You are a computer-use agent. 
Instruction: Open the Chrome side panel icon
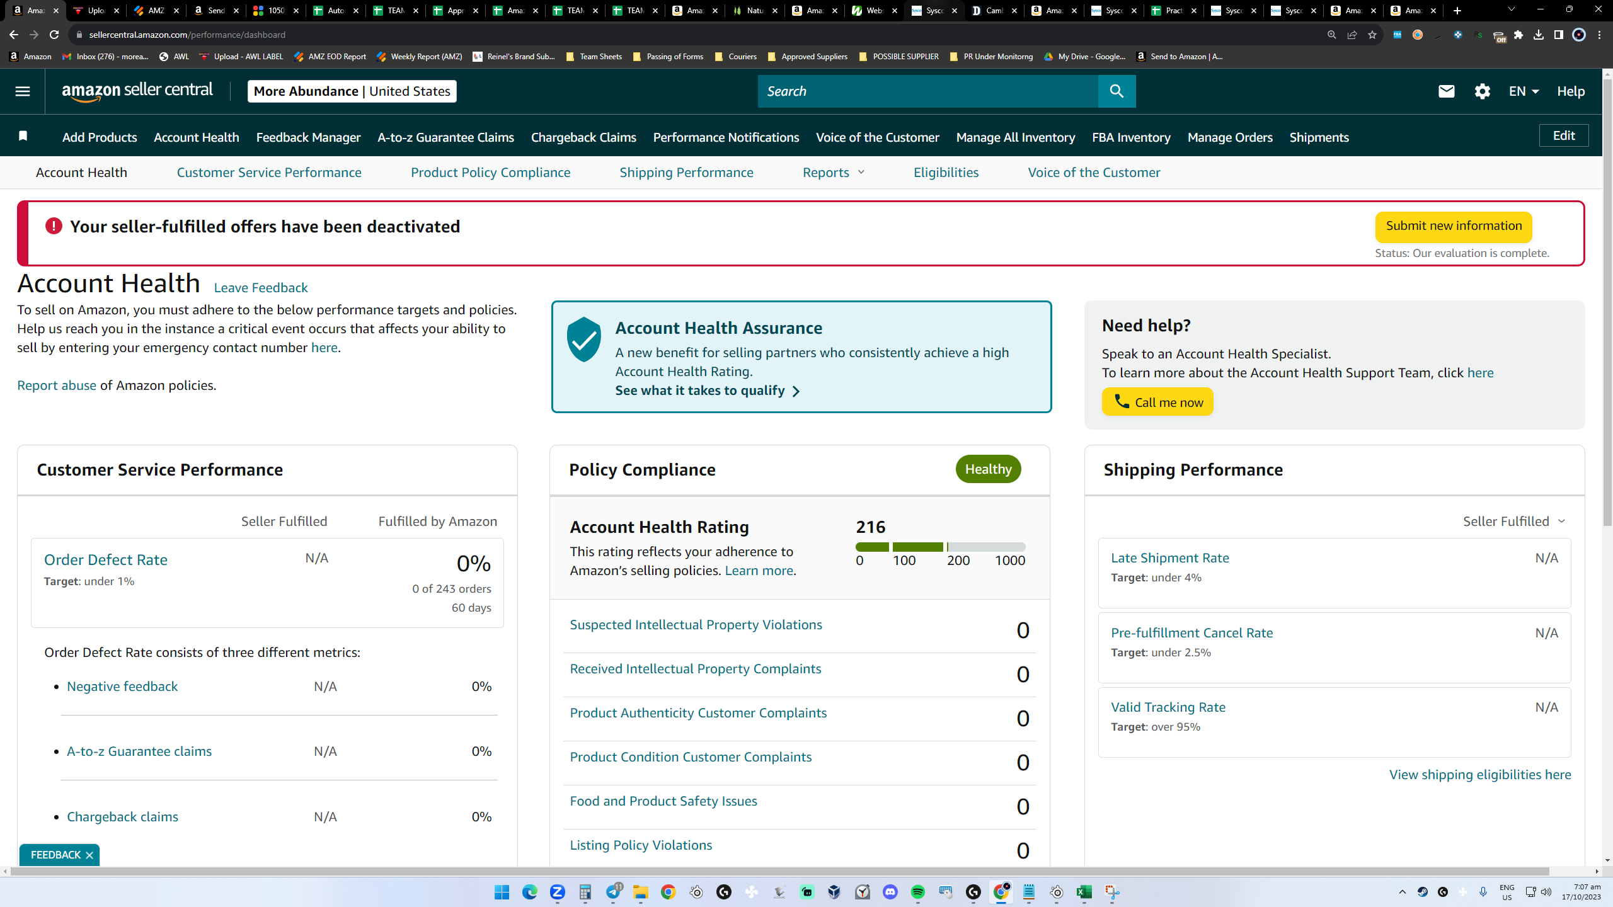click(x=1559, y=35)
